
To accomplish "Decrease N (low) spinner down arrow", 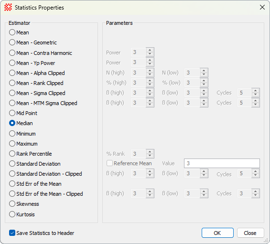I will (x=204, y=74).
